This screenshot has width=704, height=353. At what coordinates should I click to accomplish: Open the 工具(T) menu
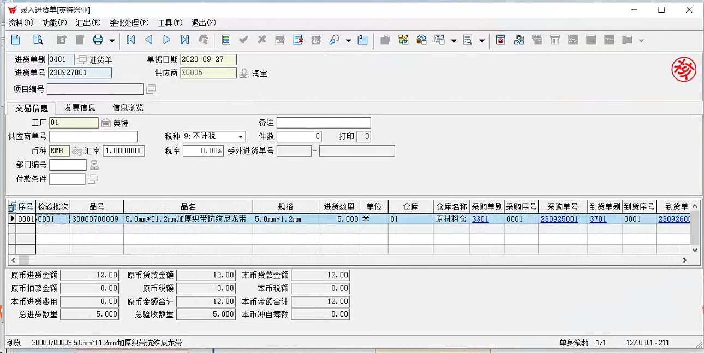click(x=170, y=23)
